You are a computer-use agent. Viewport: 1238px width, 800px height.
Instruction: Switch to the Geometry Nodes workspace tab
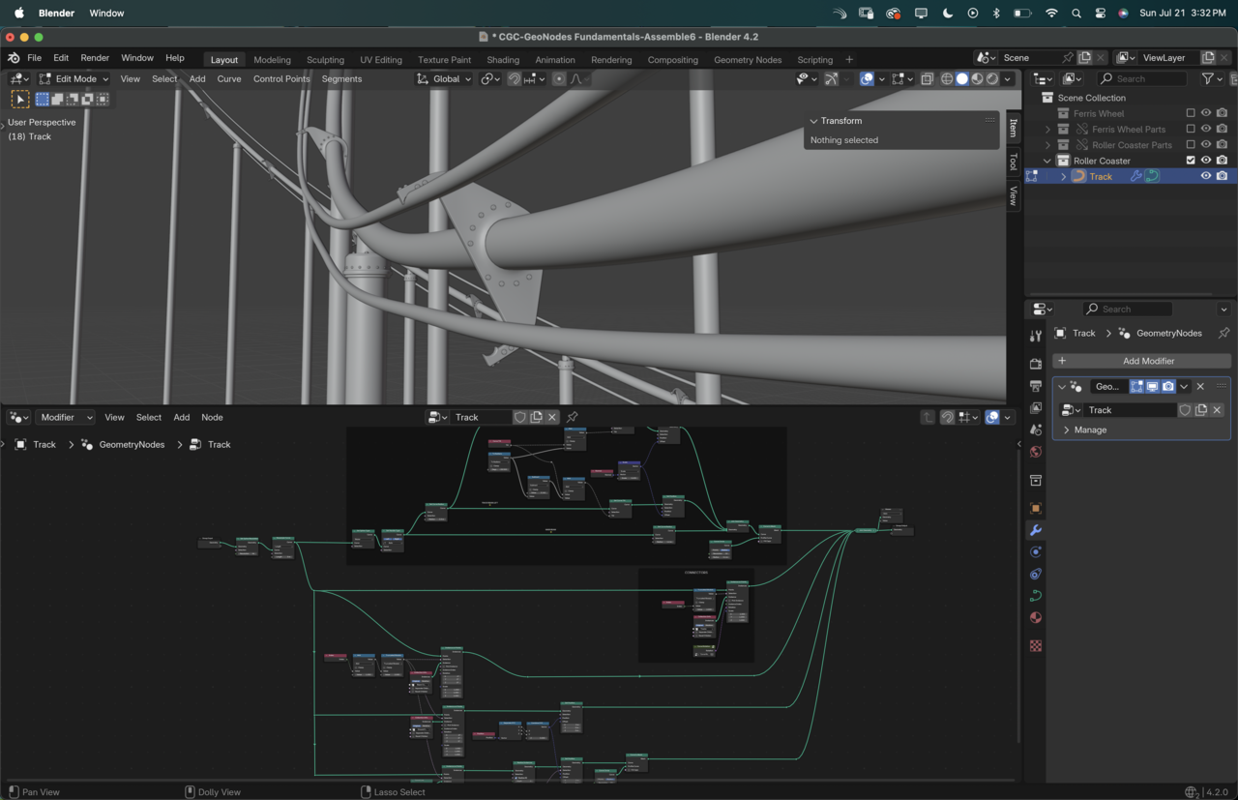tap(748, 60)
